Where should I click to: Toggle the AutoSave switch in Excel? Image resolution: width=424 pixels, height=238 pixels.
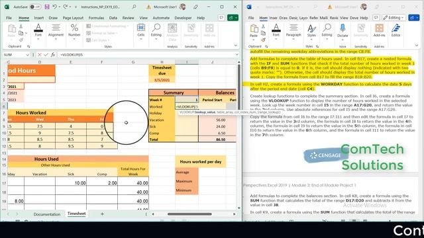point(35,7)
